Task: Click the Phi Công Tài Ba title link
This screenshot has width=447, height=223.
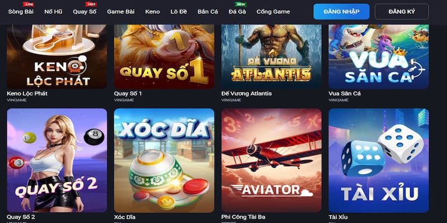Action: coord(243,217)
